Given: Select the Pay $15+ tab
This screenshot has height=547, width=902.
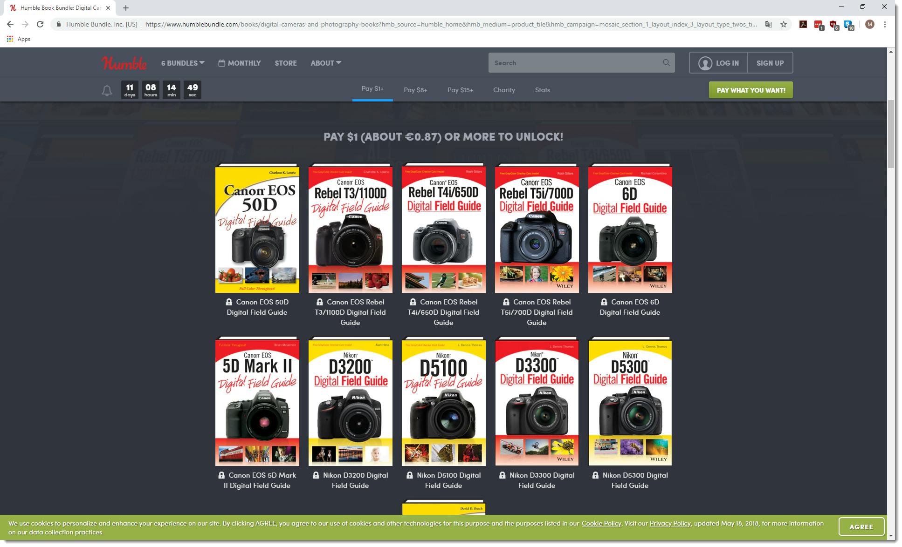Looking at the screenshot, I should [x=460, y=90].
